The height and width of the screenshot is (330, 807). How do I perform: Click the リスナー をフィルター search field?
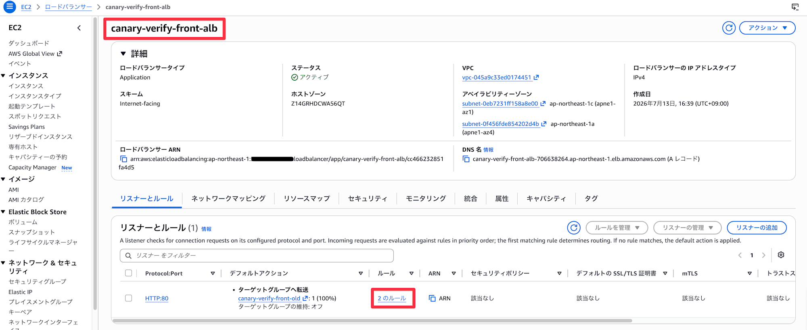tap(257, 255)
